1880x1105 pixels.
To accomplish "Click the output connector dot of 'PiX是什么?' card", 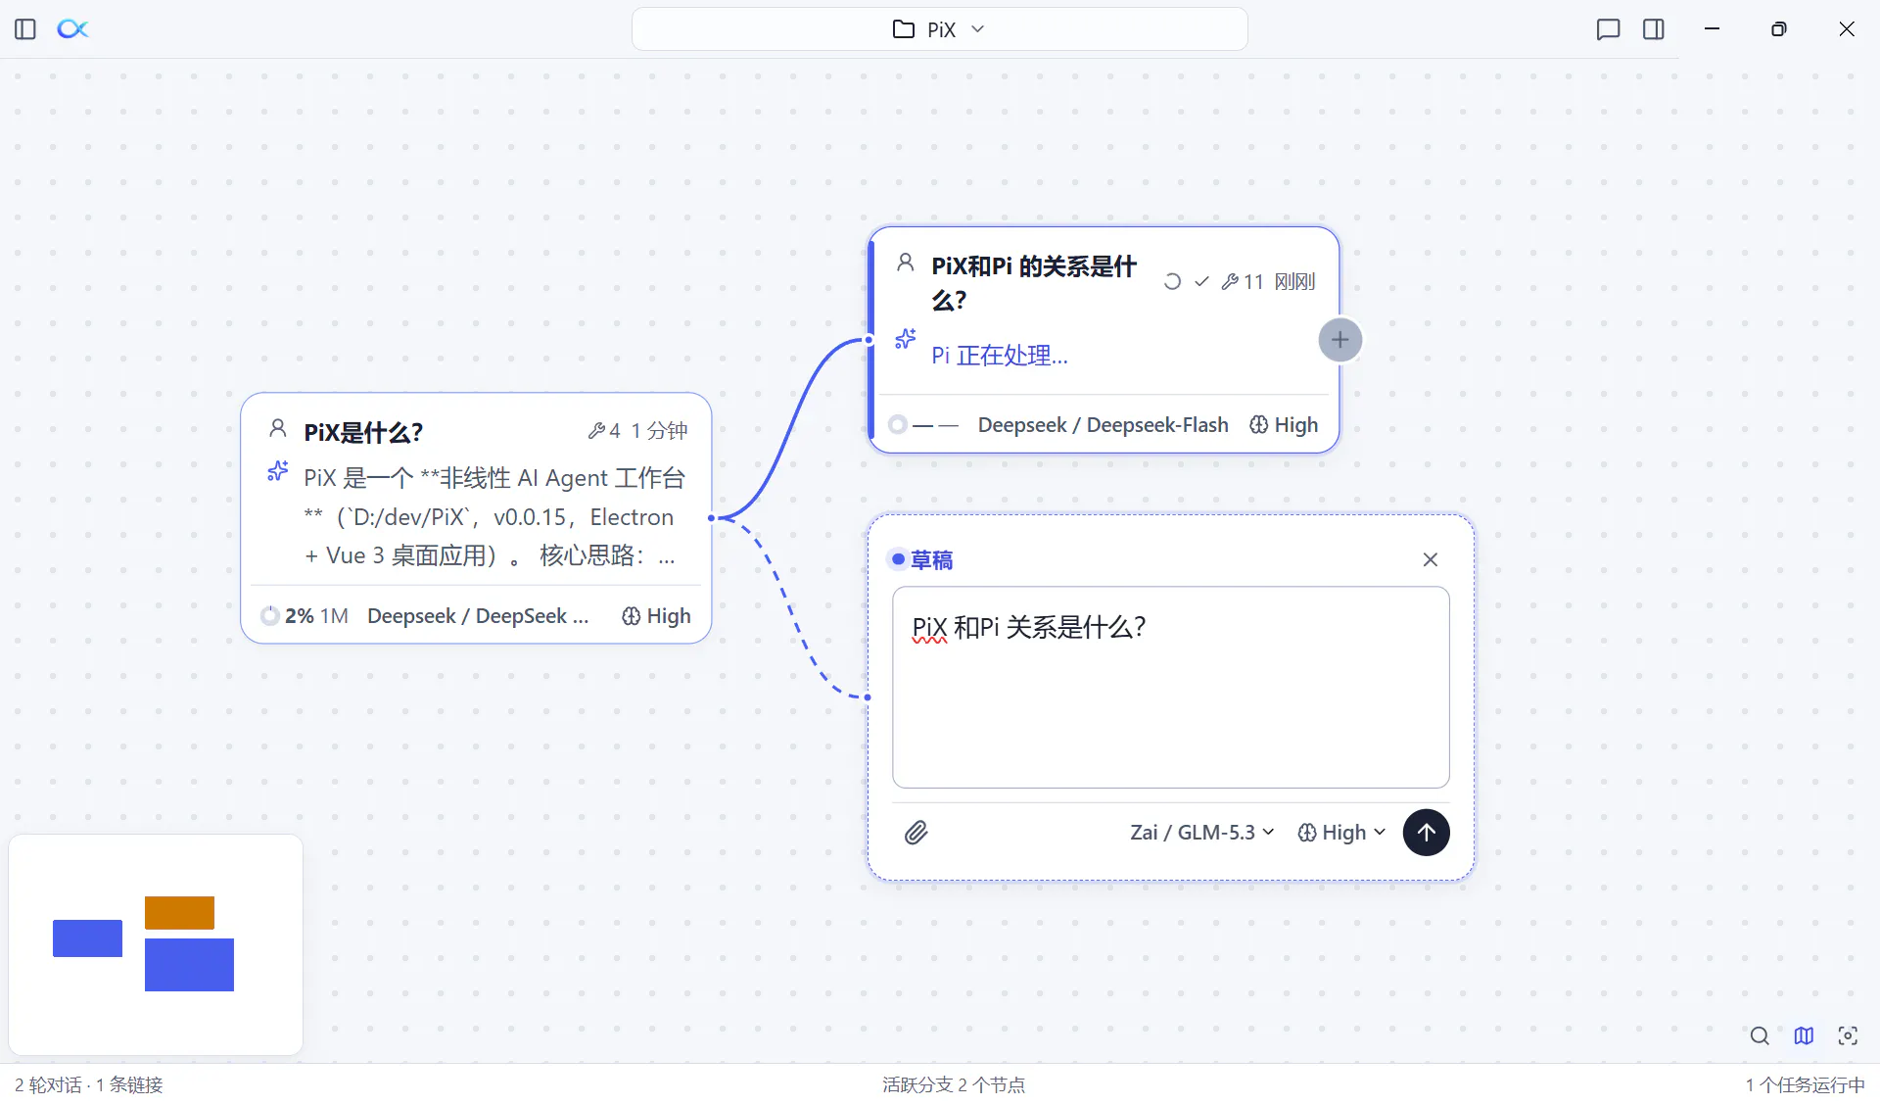I will tap(712, 518).
